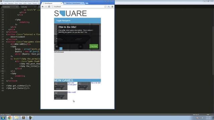Open the Windows Start menu
The image size is (214, 120).
(3, 118)
